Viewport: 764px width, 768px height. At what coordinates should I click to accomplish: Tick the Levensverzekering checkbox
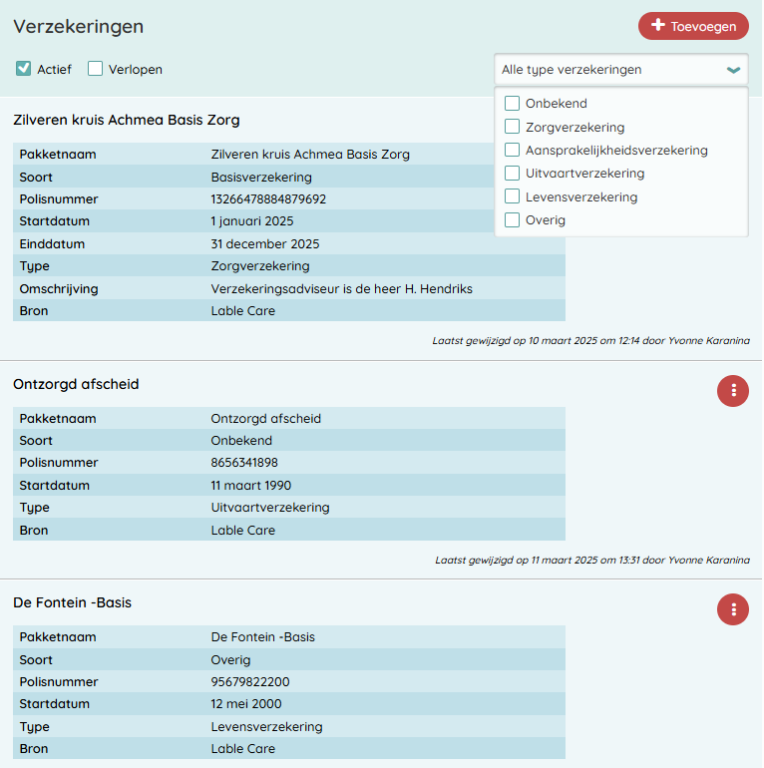[513, 197]
